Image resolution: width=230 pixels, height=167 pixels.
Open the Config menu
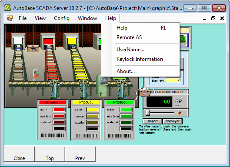pyautogui.click(x=62, y=18)
